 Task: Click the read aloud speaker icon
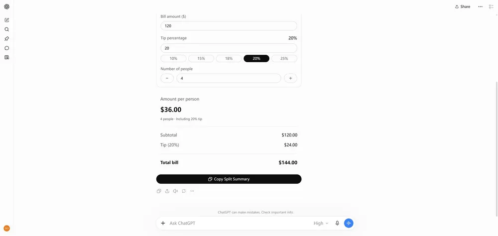[175, 191]
